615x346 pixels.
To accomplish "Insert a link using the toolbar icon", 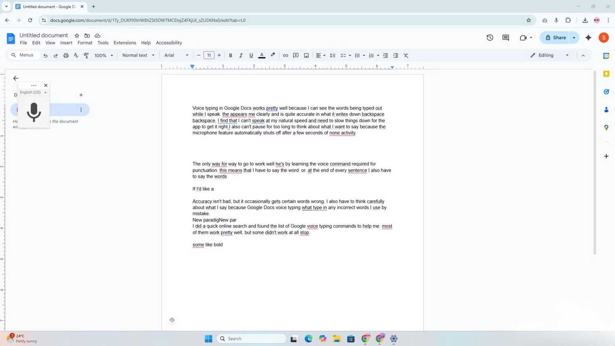I will [285, 55].
